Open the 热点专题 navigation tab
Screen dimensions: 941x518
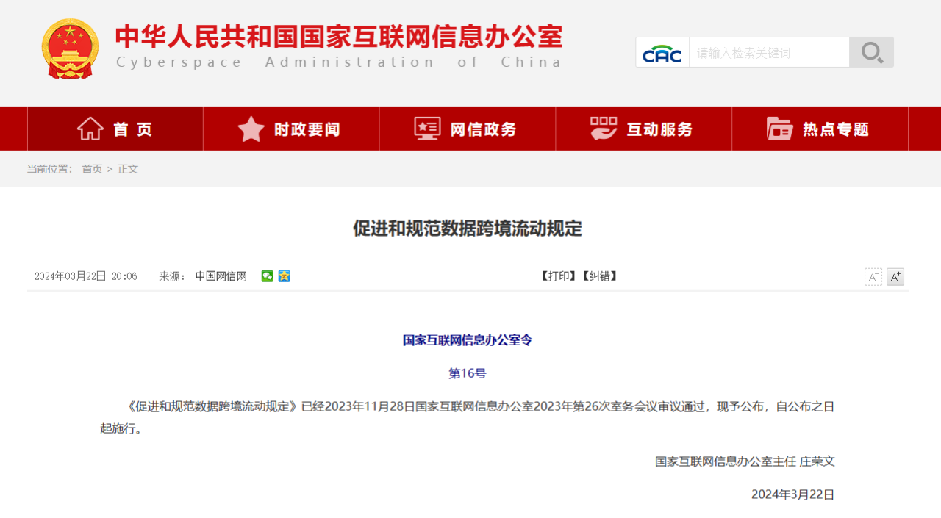tap(820, 129)
